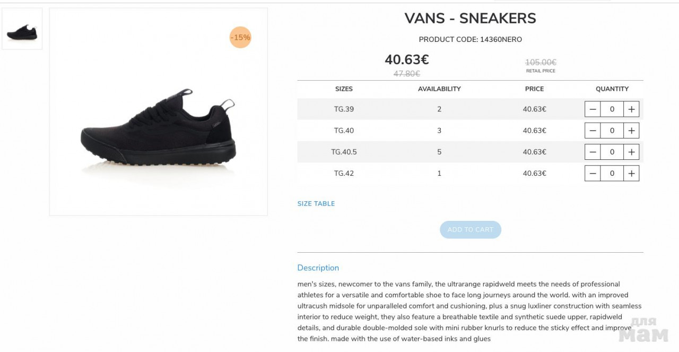Screen dimensions: 679x352
Task: Add one pair of size TG.40.5
Action: click(631, 152)
